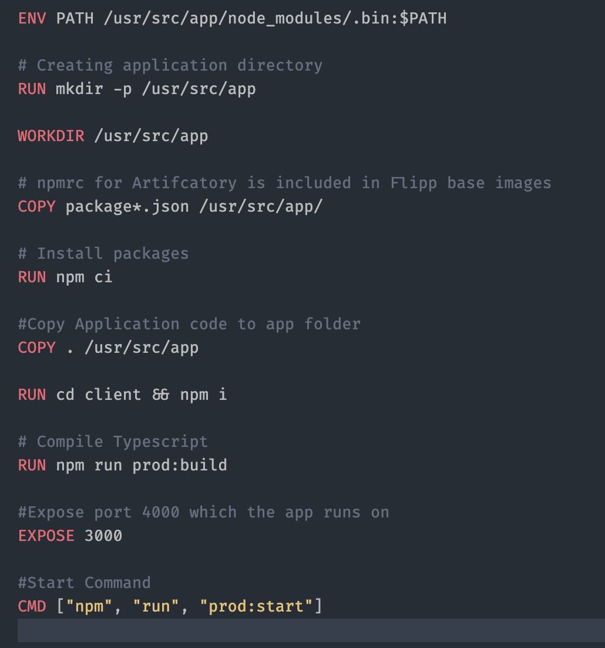Click the WORKDIR keyword
Screen dimensions: 605x648
[x=51, y=136]
